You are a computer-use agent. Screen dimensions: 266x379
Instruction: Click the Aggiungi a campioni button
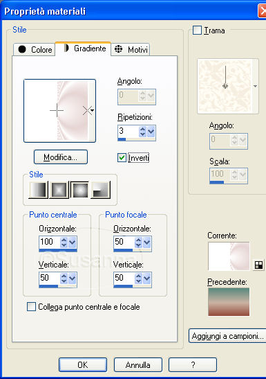tap(228, 336)
